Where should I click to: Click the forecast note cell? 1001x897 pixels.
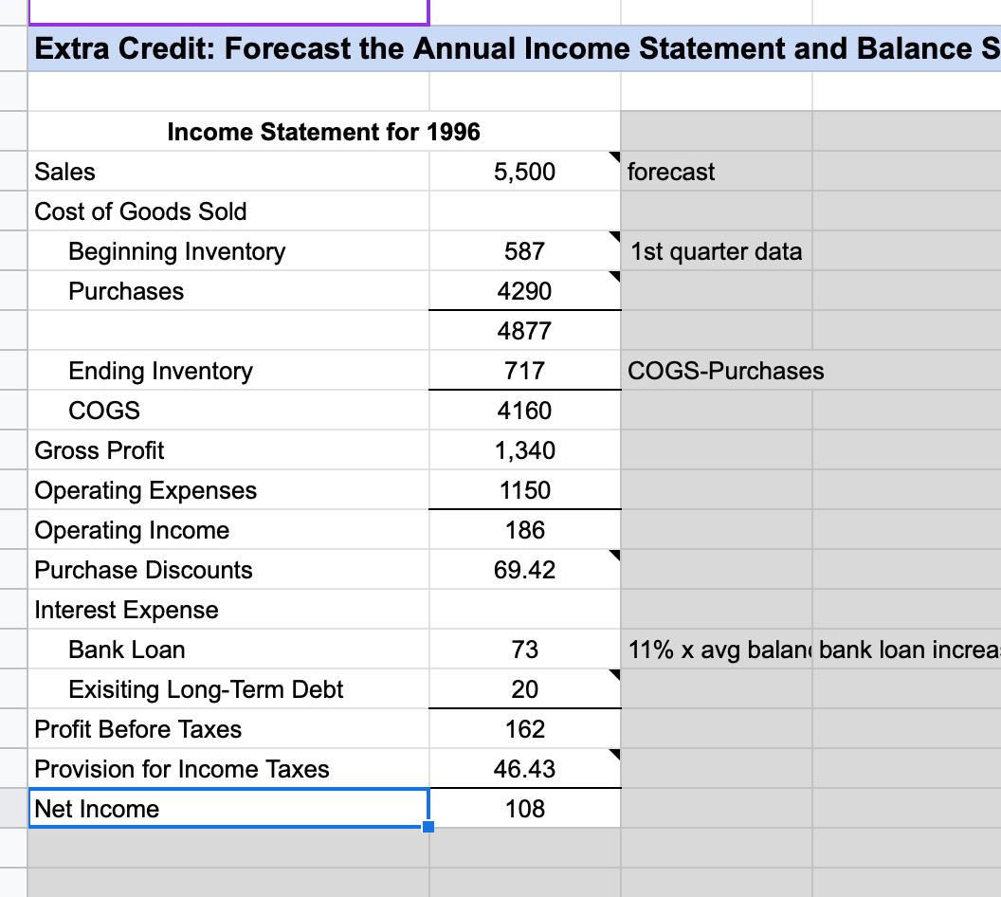[717, 171]
